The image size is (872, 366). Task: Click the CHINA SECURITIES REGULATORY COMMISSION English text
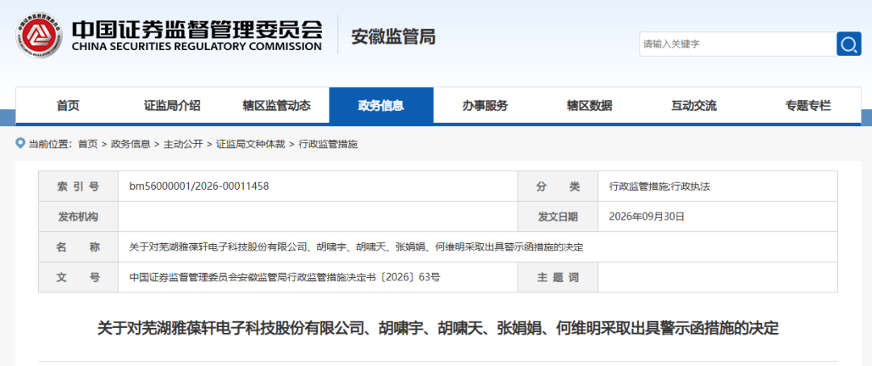point(196,47)
